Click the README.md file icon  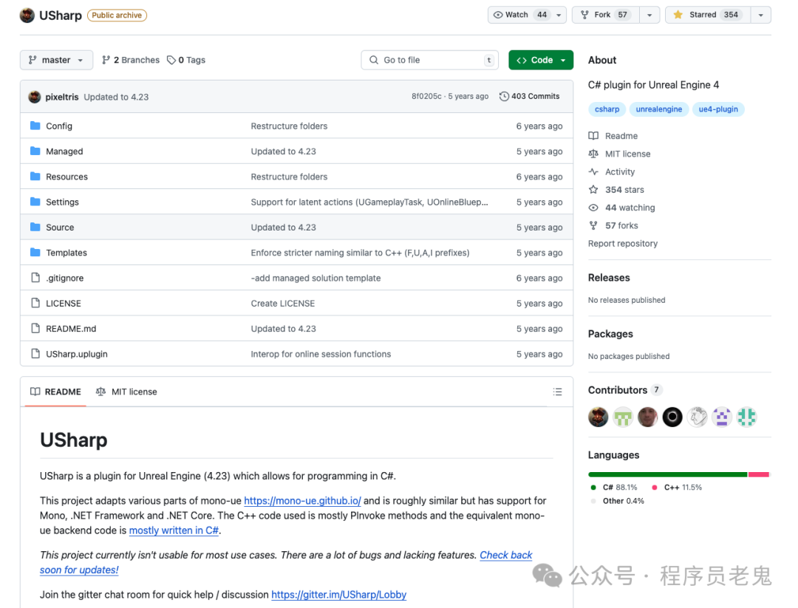(35, 328)
